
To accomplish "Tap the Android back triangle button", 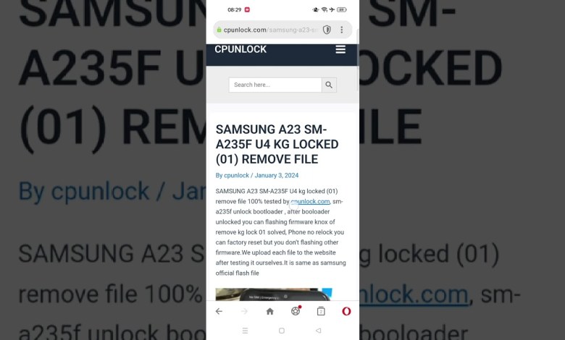I will click(x=318, y=331).
